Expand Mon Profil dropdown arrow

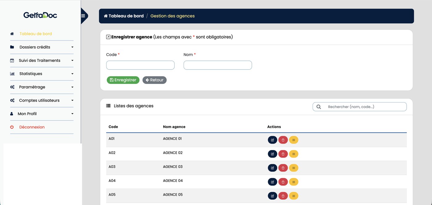click(72, 114)
